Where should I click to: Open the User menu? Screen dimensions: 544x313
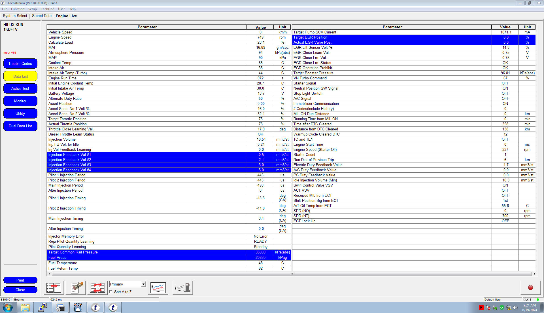coord(61,9)
